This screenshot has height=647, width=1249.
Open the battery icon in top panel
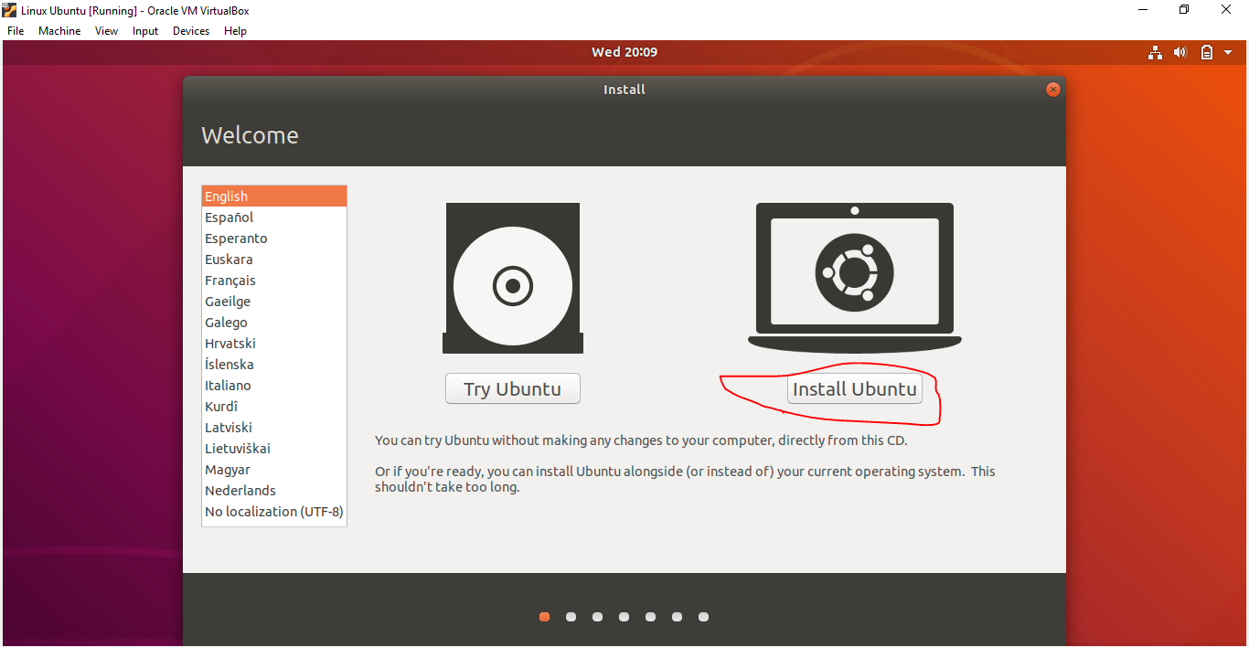coord(1206,52)
